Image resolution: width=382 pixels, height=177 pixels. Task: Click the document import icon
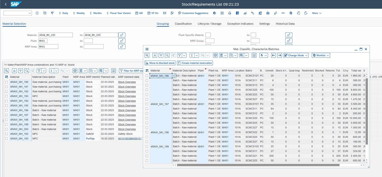coord(298,13)
